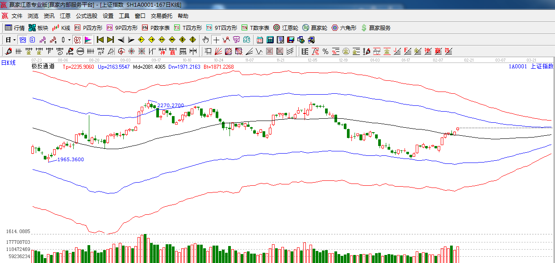The width and height of the screenshot is (555, 263).
Task: Click the percent sign drawing tool
Action: (325, 51)
